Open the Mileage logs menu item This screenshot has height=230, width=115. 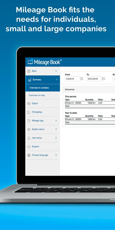42,121
